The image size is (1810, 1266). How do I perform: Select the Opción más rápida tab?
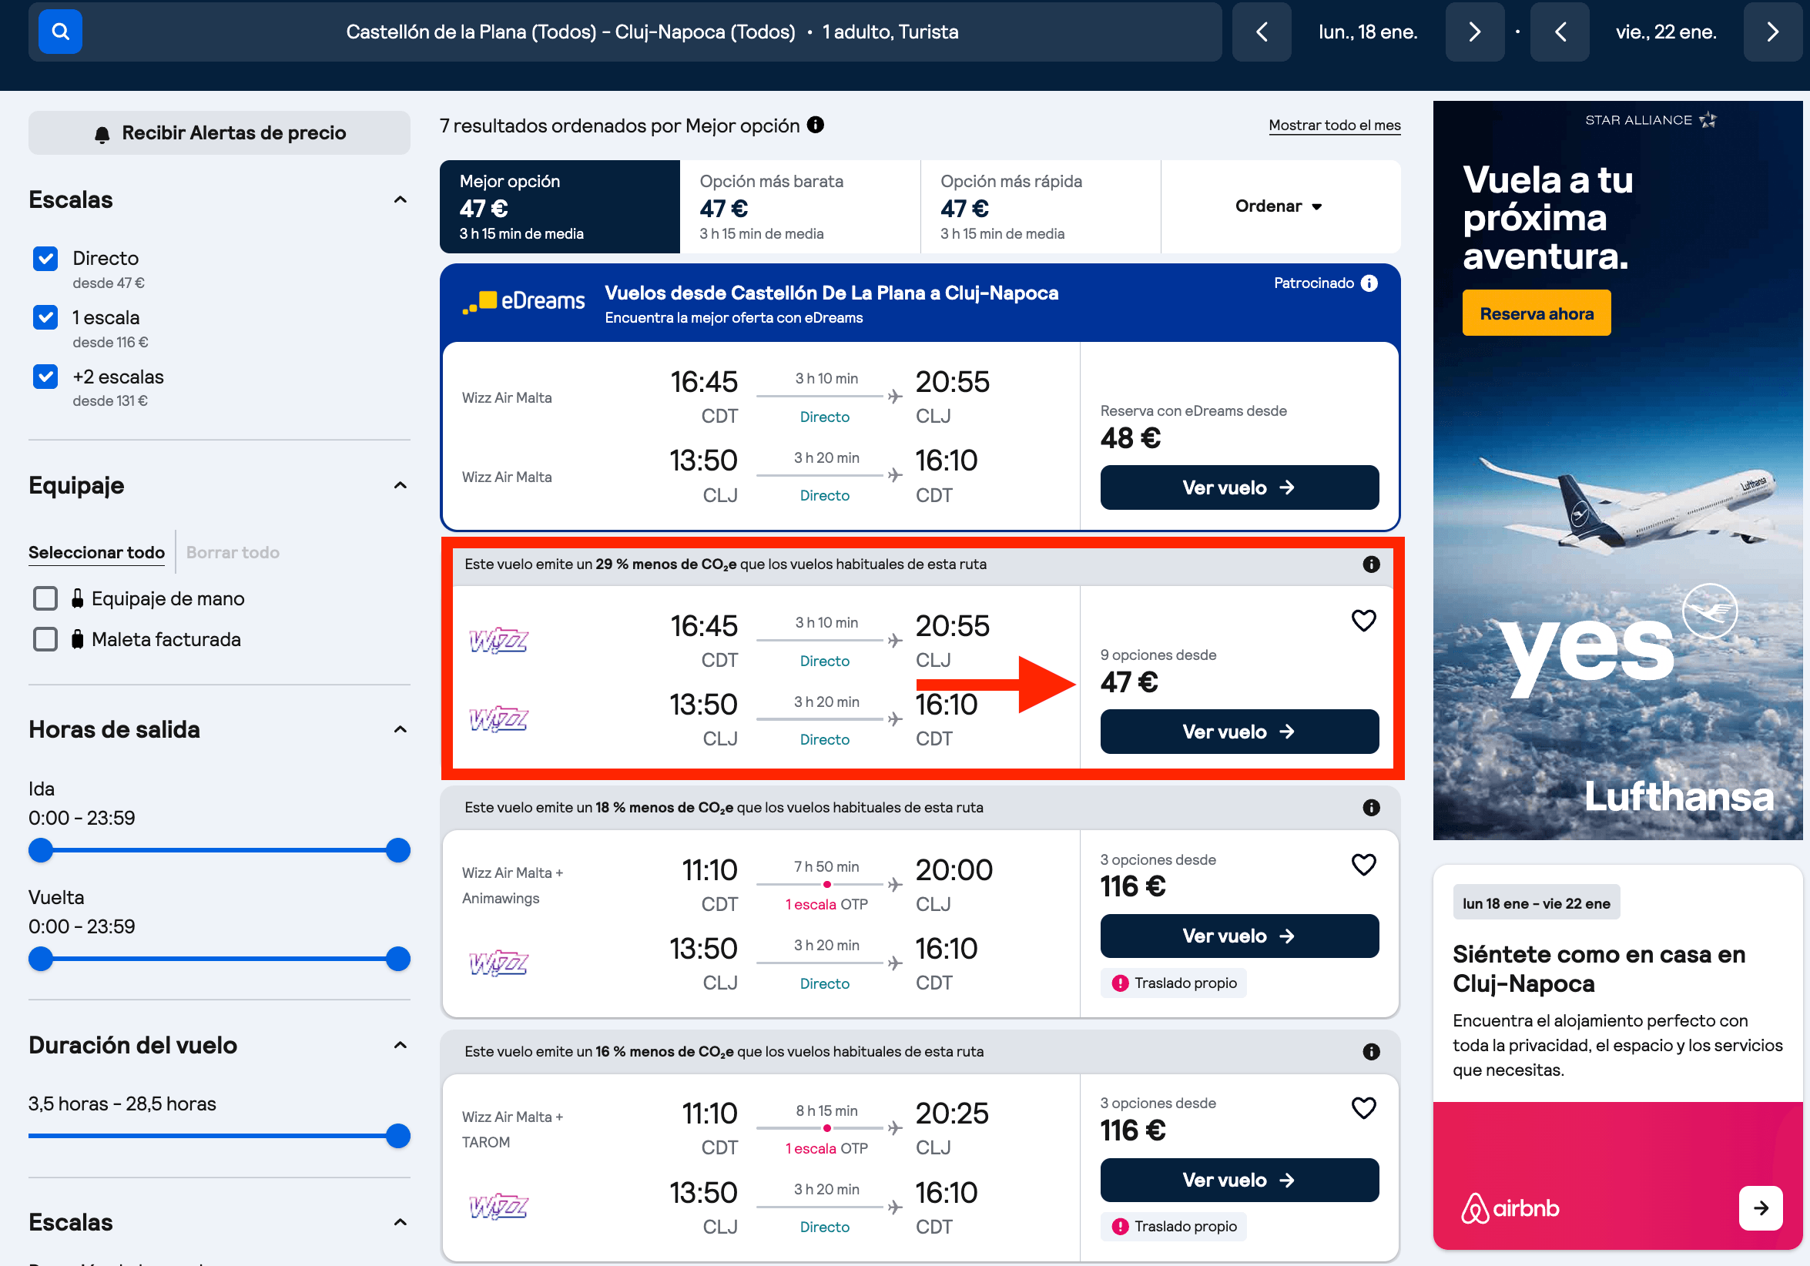(1041, 206)
